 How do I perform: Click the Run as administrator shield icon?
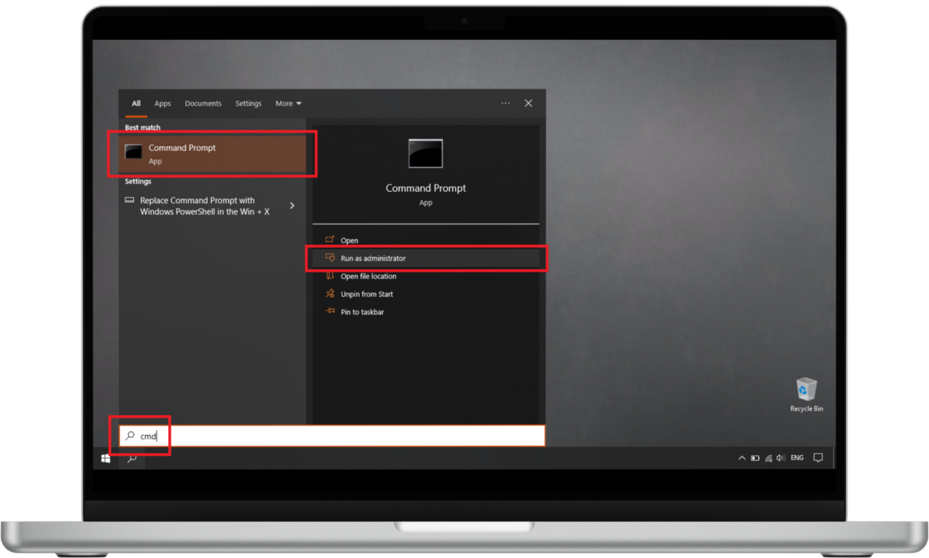tap(330, 257)
